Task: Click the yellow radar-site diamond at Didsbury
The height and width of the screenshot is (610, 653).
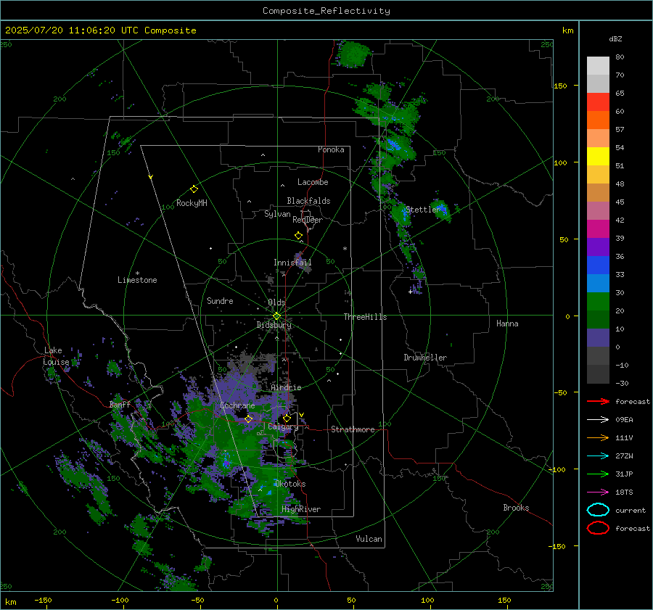Action: click(x=276, y=316)
